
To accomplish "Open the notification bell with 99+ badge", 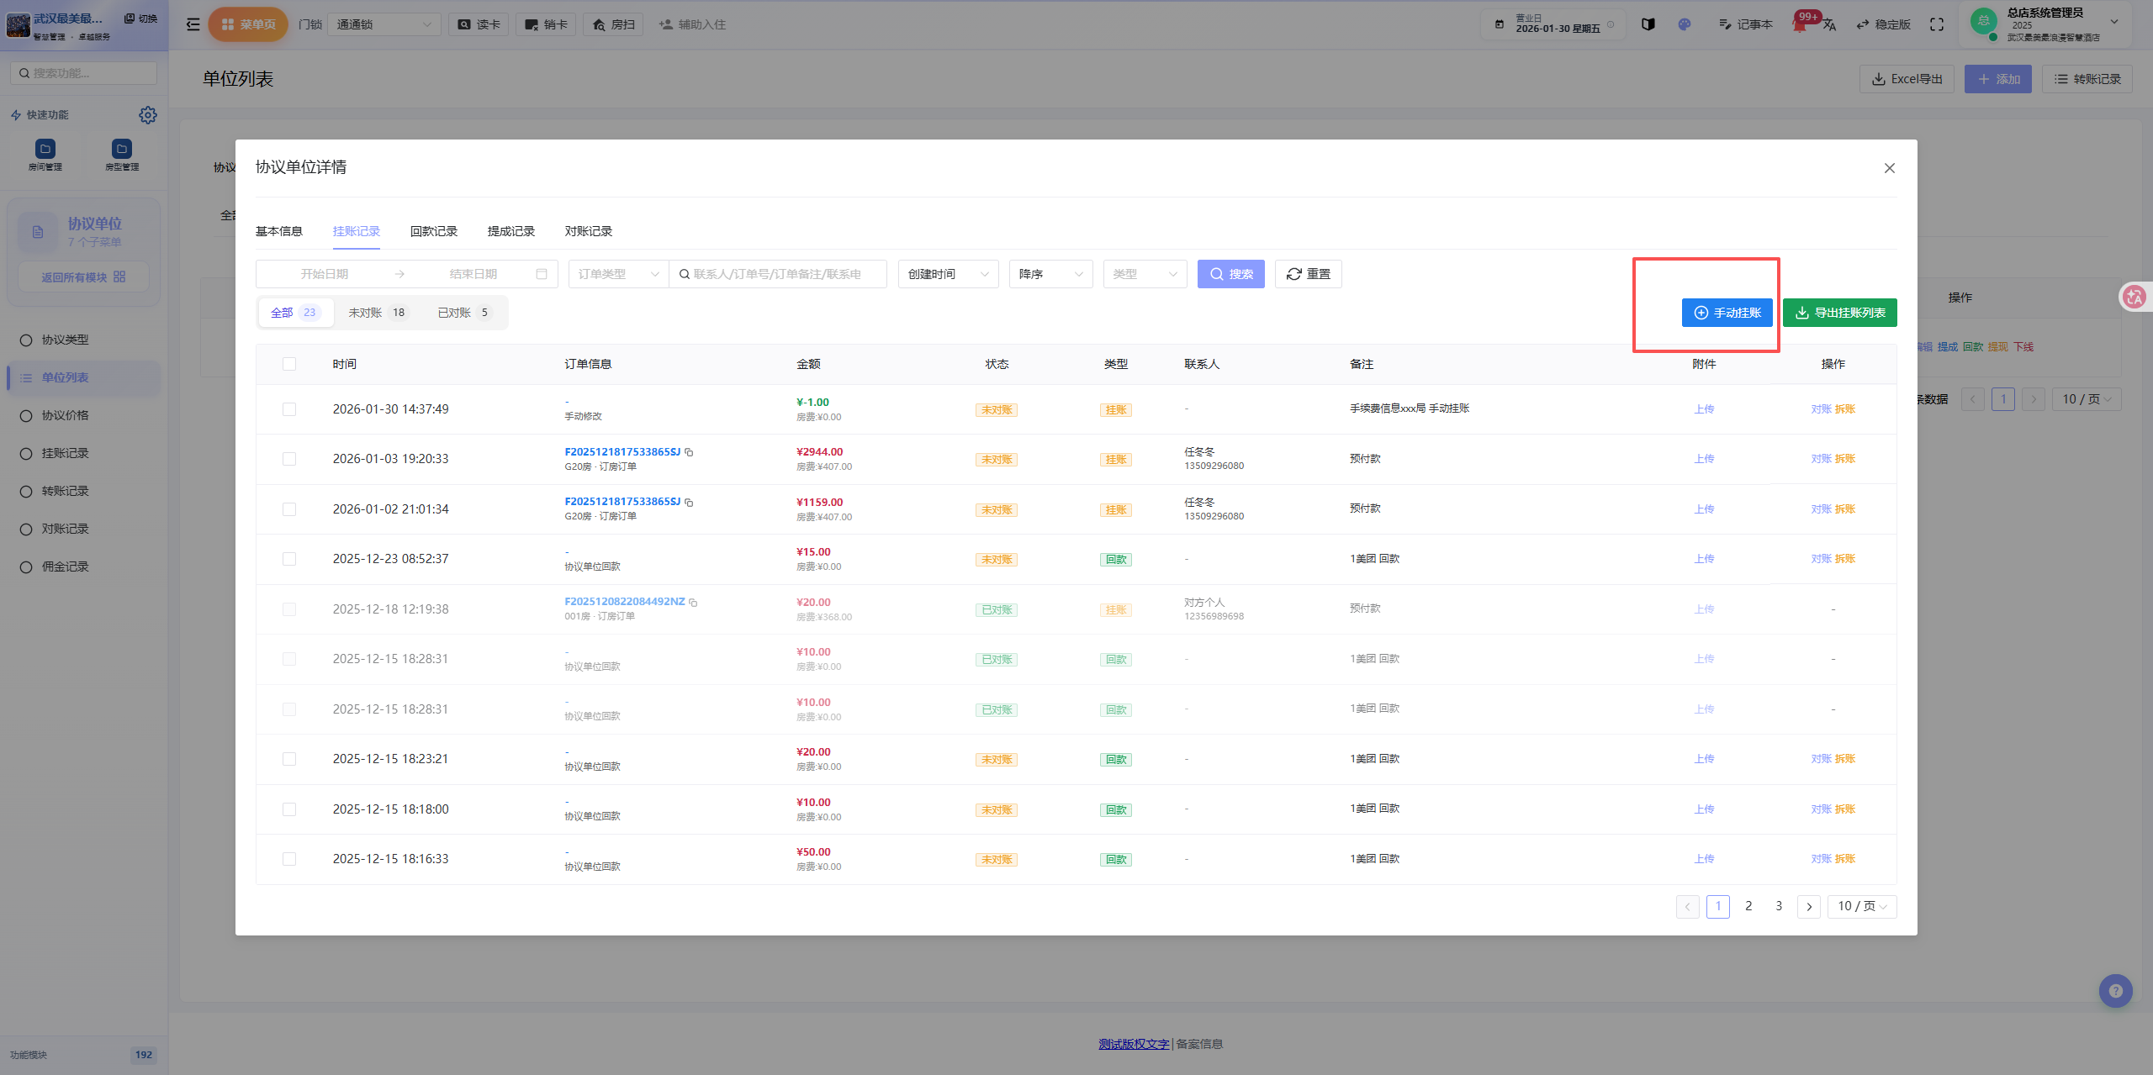I will 1799,24.
